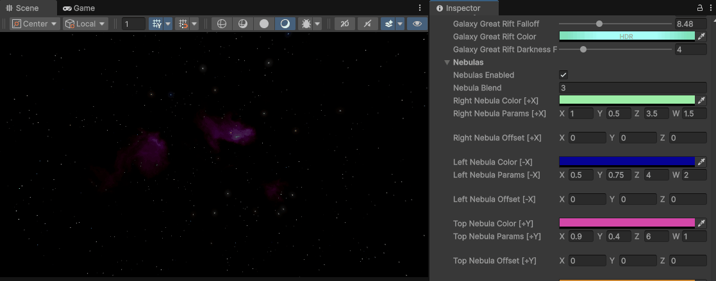Lock the Inspector with the padlock icon

pyautogui.click(x=699, y=8)
